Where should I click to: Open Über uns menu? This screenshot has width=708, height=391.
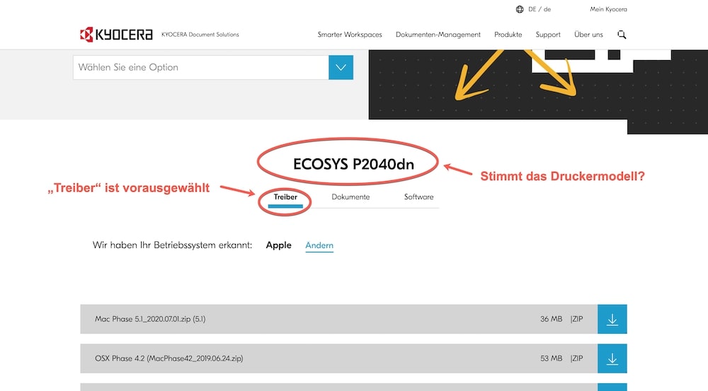(x=588, y=35)
